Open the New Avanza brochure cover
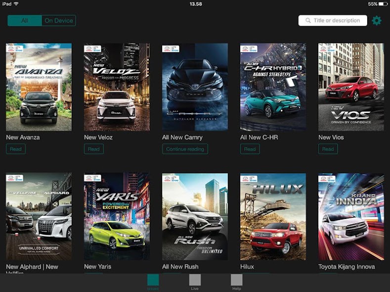This screenshot has width=390, height=292. [39, 87]
